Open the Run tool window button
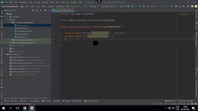This screenshot has width=198, height=111. tap(15, 101)
